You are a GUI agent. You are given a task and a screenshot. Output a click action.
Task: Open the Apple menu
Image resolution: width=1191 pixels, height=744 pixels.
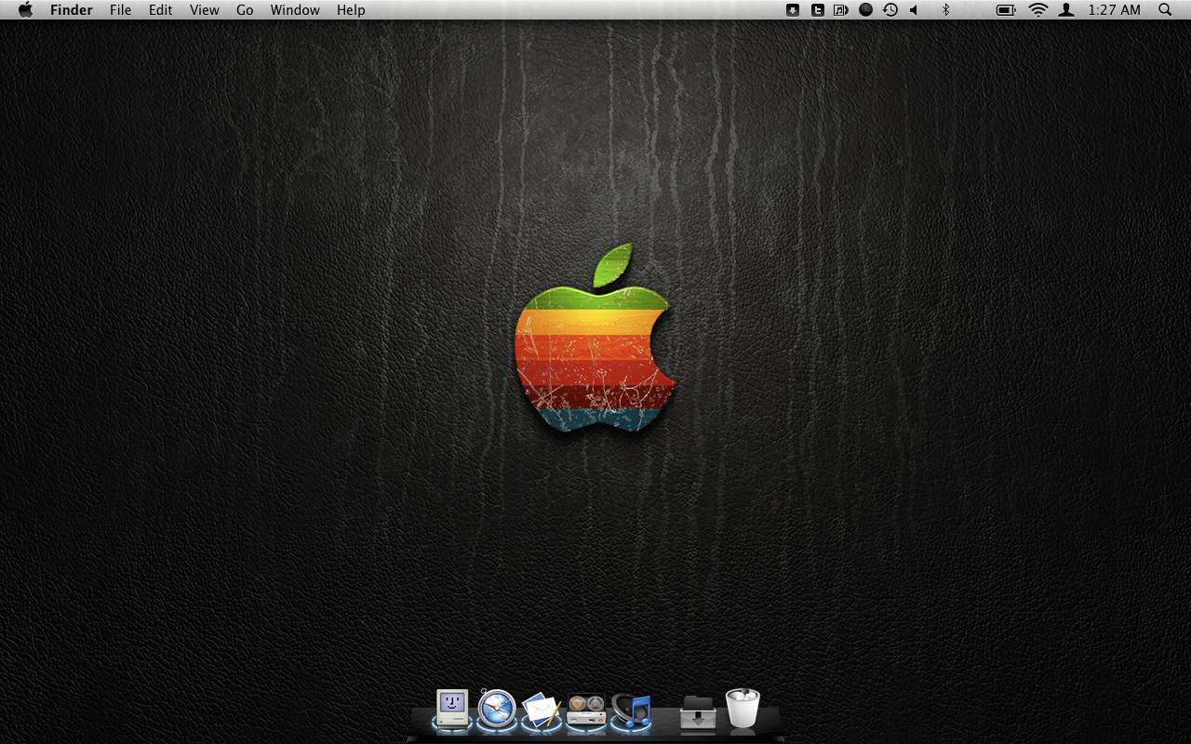point(25,10)
